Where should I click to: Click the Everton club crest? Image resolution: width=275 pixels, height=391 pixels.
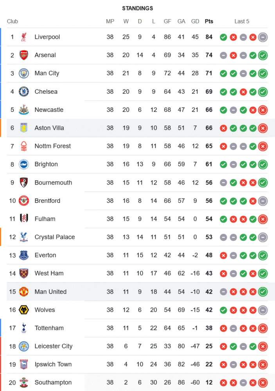coord(24,255)
